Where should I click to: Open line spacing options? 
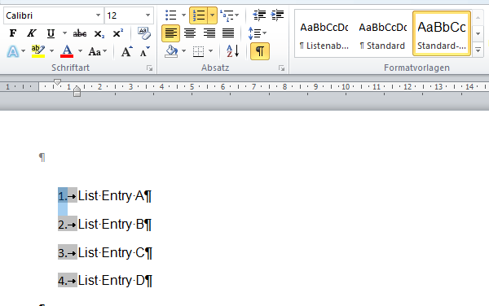pyautogui.click(x=258, y=33)
